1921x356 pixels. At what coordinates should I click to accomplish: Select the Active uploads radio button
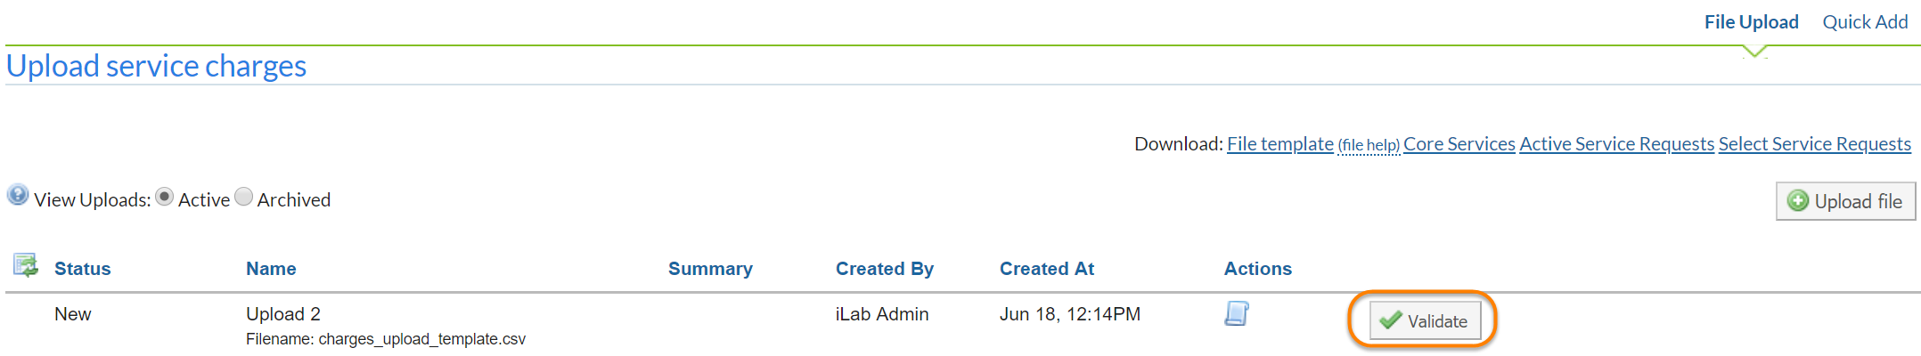coord(164,197)
